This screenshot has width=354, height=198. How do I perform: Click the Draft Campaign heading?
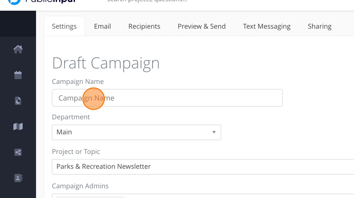(x=106, y=63)
